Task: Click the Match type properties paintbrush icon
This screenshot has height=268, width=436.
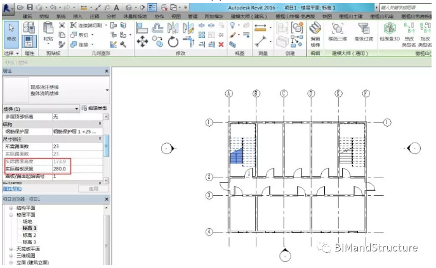Action: [62, 44]
